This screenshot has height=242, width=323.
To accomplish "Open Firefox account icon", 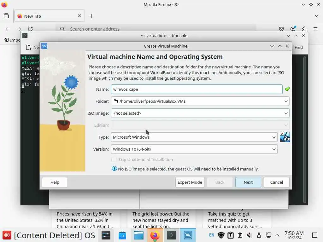I will click(x=293, y=29).
